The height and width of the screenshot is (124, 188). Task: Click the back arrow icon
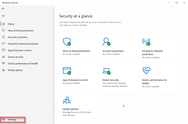(3, 9)
